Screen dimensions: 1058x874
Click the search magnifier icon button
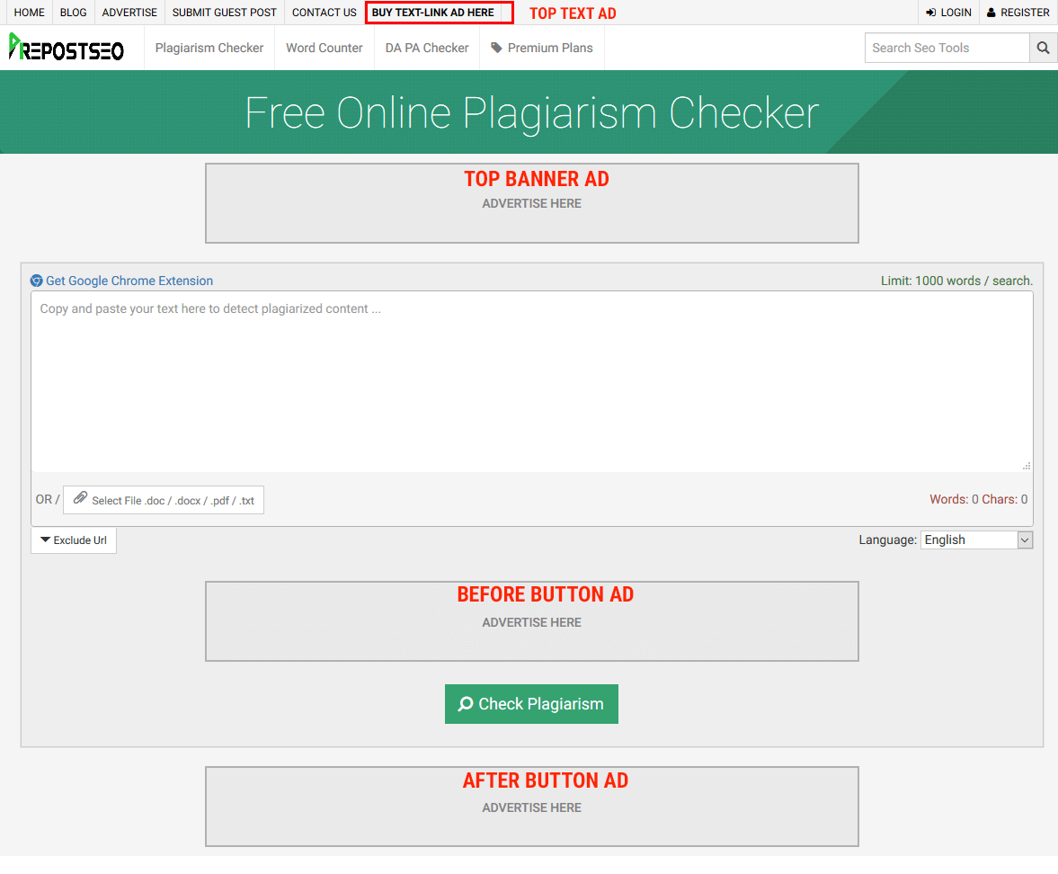[1043, 48]
